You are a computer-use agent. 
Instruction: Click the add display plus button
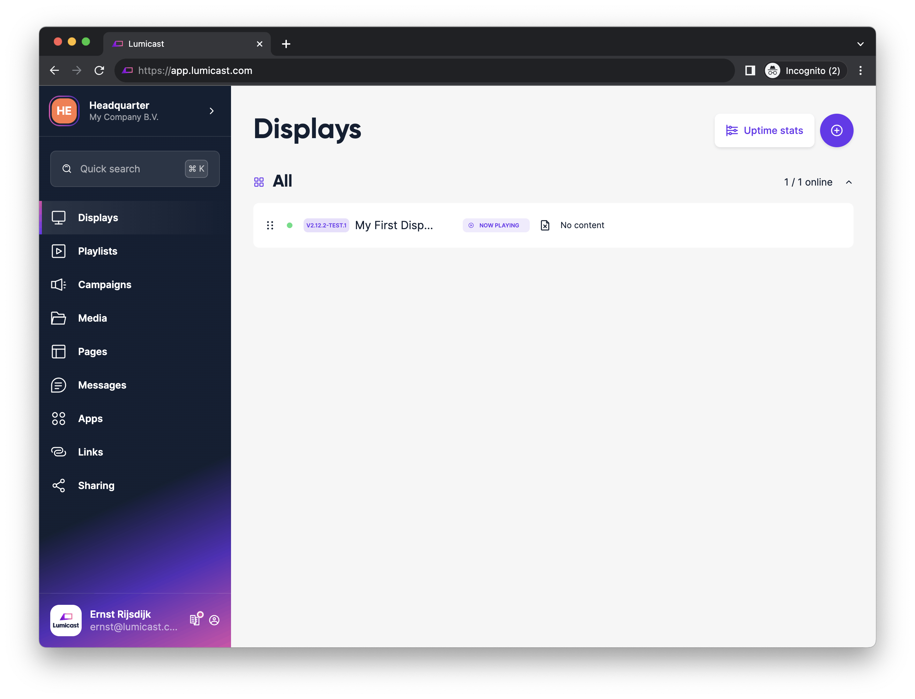pos(836,130)
